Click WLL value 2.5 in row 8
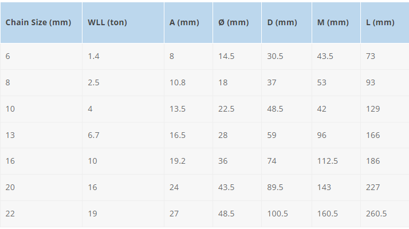 tap(123, 82)
